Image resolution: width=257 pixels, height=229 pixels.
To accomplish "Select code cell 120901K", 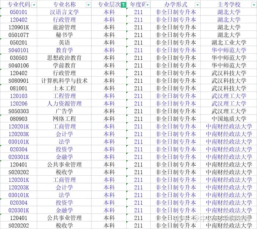I will [19, 28].
